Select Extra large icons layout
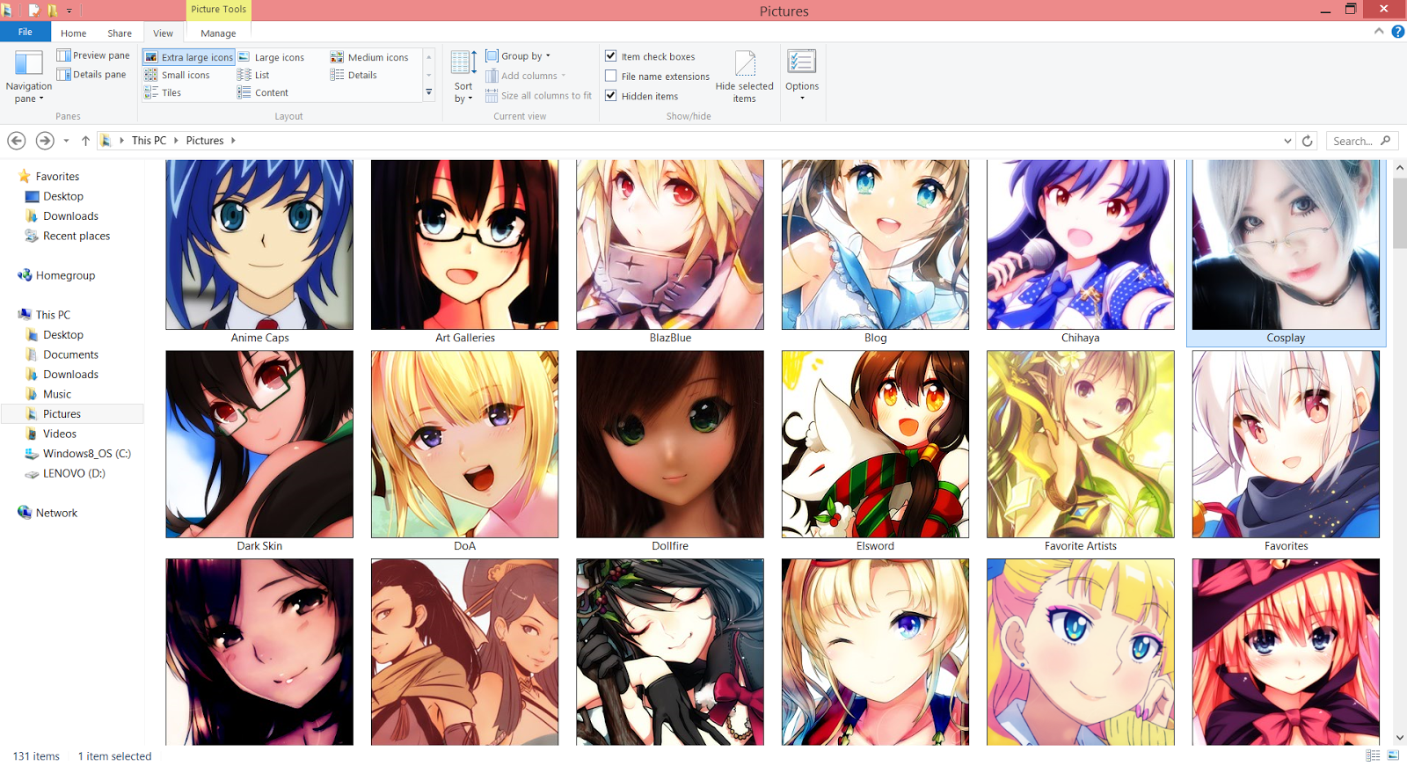Viewport: 1407px width, 766px height. click(189, 57)
